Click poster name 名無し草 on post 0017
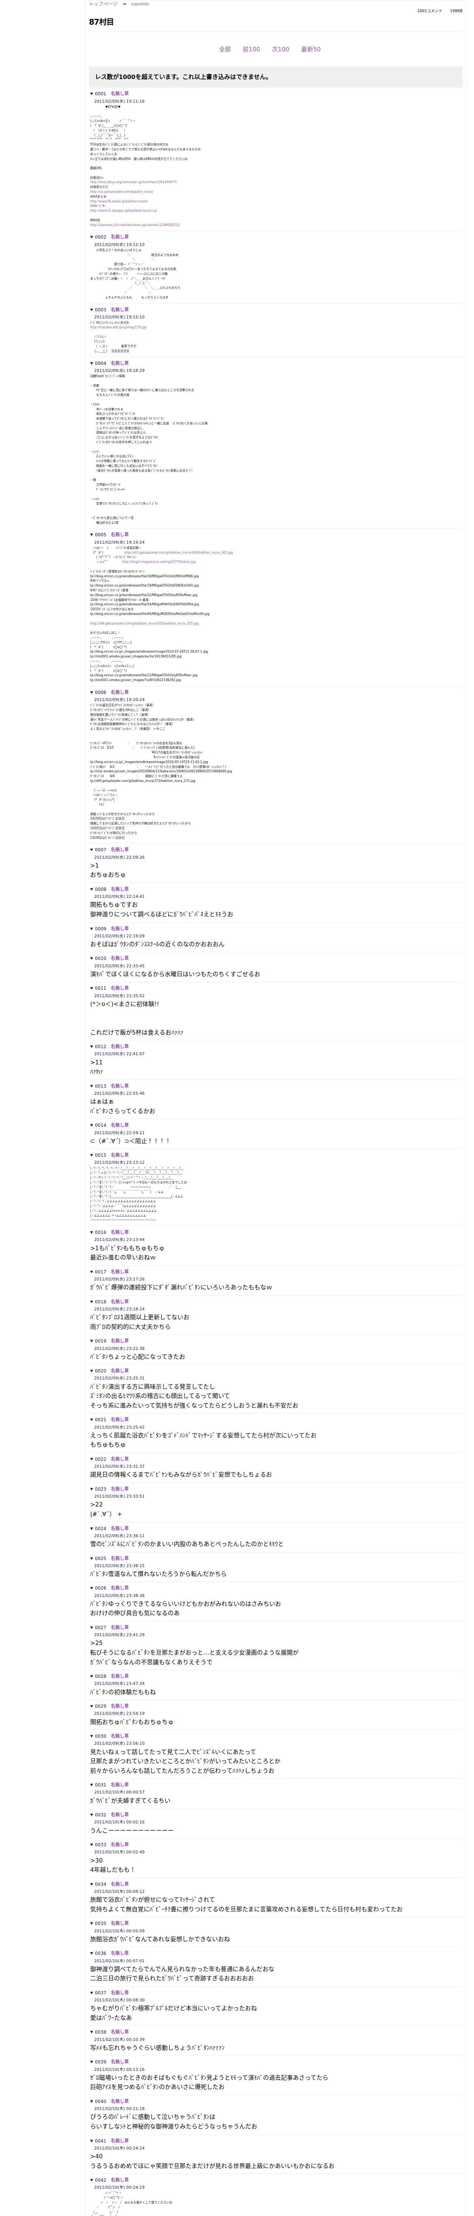 [x=120, y=1272]
